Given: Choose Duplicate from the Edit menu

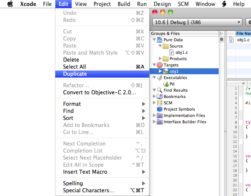Looking at the screenshot, I should point(102,74).
